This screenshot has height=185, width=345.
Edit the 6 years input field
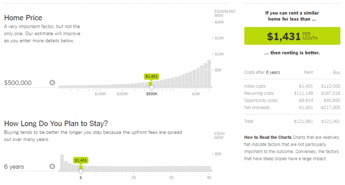(26, 166)
